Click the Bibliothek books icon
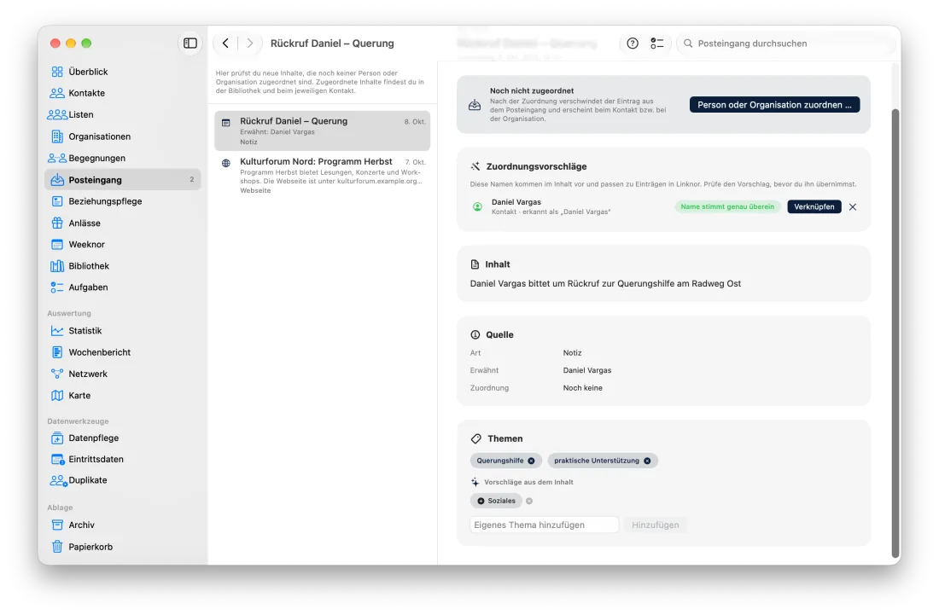 (x=57, y=265)
